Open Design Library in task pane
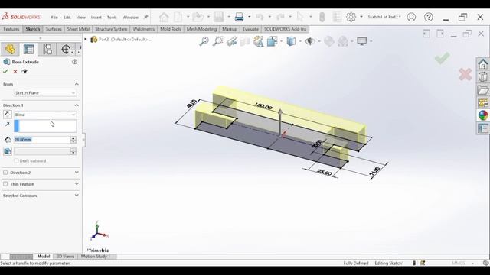The height and width of the screenshot is (275, 490). tap(483, 76)
